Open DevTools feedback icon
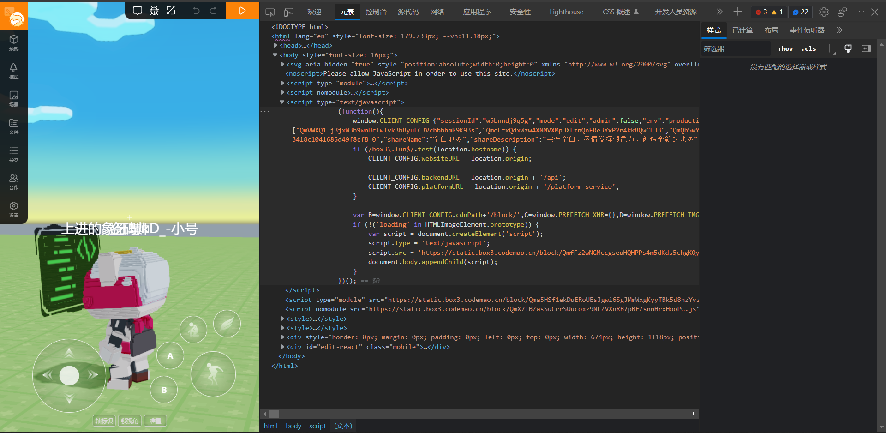Screen dimensions: 886x433 tap(842, 12)
